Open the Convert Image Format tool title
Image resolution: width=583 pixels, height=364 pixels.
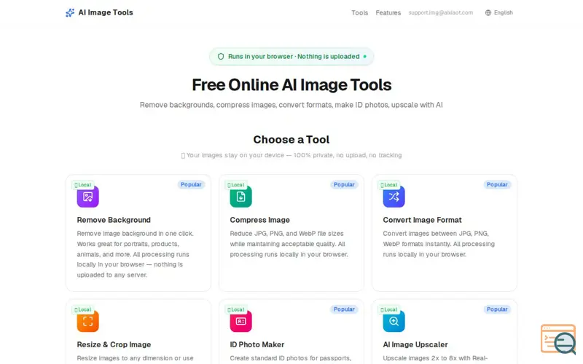[x=422, y=220]
